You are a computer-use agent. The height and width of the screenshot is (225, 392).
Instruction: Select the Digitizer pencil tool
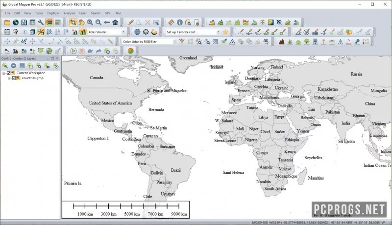pos(131,22)
